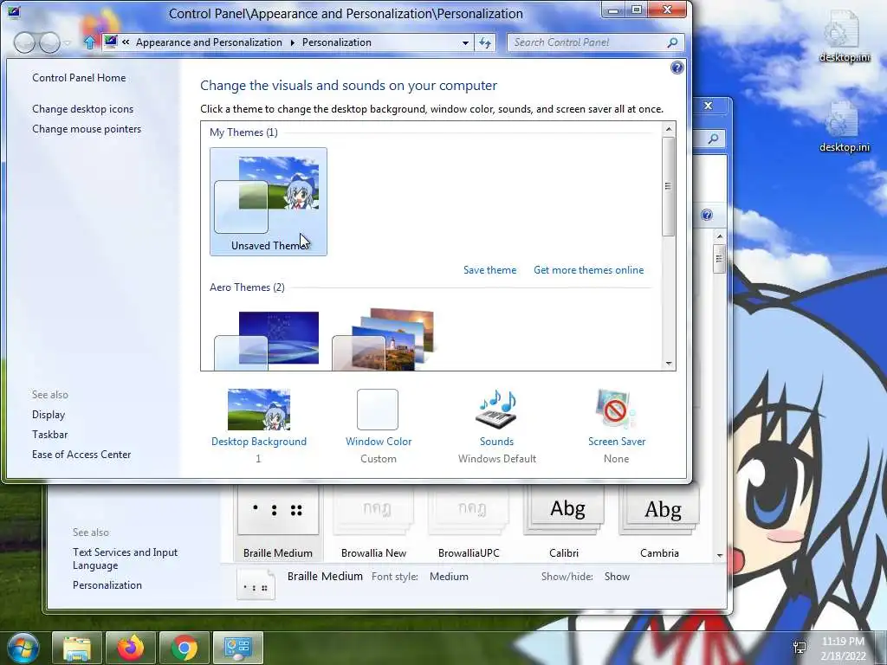Click Fonts window scroll-up arrow
Viewport: 887px width, 665px height.
[720, 236]
